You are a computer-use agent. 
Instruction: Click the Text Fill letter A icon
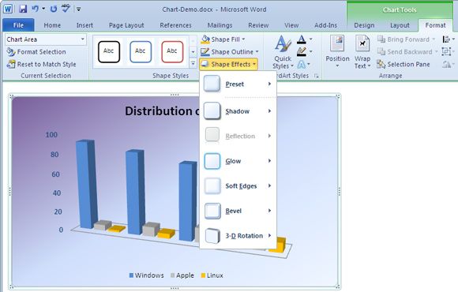pos(302,39)
